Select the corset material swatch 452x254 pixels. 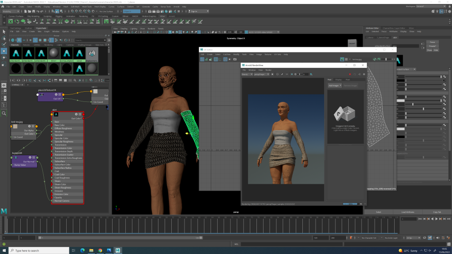pos(79,54)
